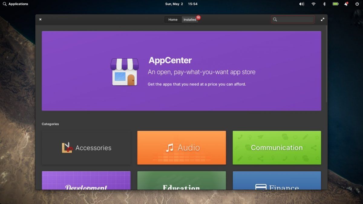Click the AppCenter banner title

pyautogui.click(x=170, y=60)
